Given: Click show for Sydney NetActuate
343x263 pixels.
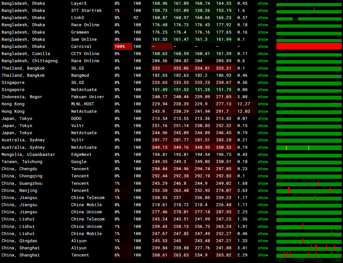Looking at the screenshot, I should point(263,148).
